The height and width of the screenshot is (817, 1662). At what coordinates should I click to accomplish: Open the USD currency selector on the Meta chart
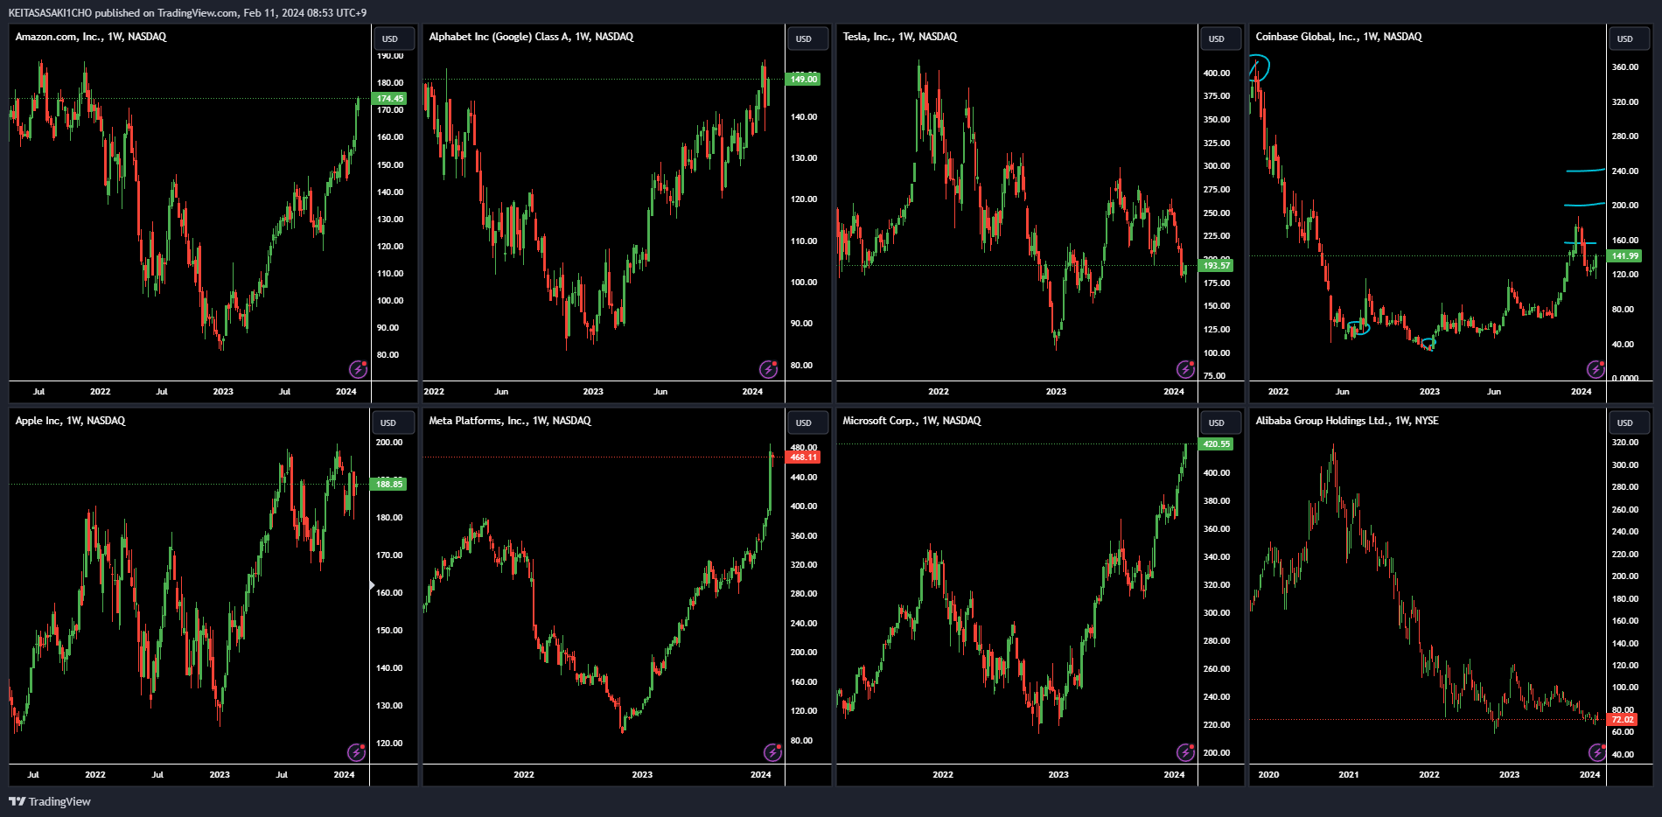pyautogui.click(x=807, y=422)
